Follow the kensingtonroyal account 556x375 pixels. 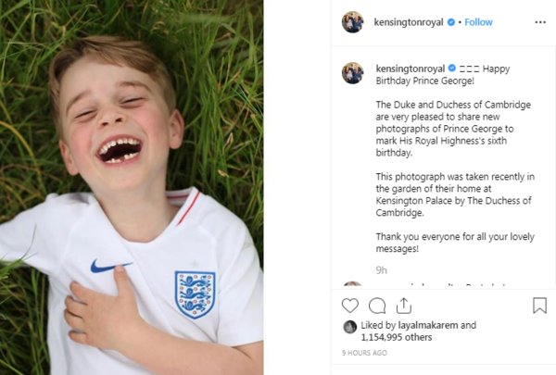pos(478,21)
